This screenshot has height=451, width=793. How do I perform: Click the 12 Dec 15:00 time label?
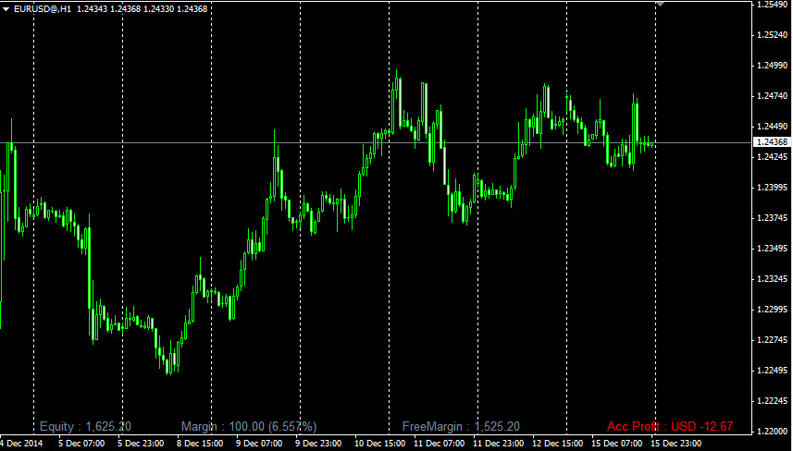click(557, 444)
